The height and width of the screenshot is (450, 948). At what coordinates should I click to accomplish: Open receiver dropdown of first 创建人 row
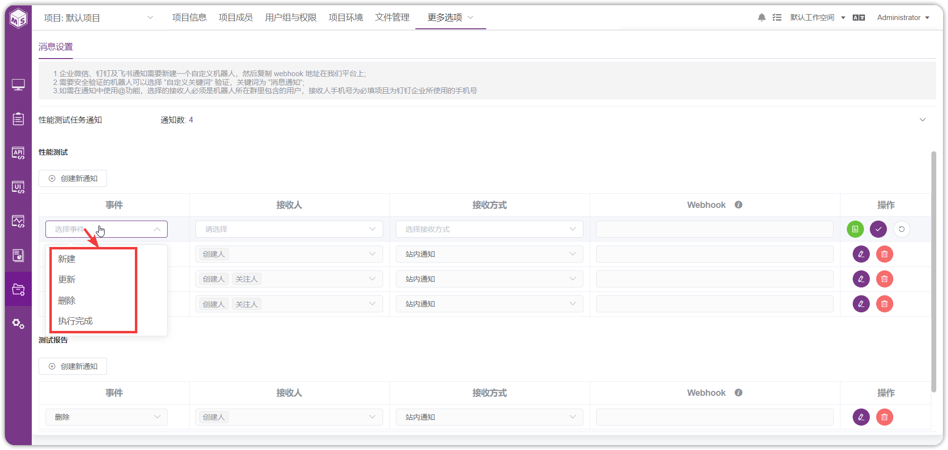click(289, 254)
